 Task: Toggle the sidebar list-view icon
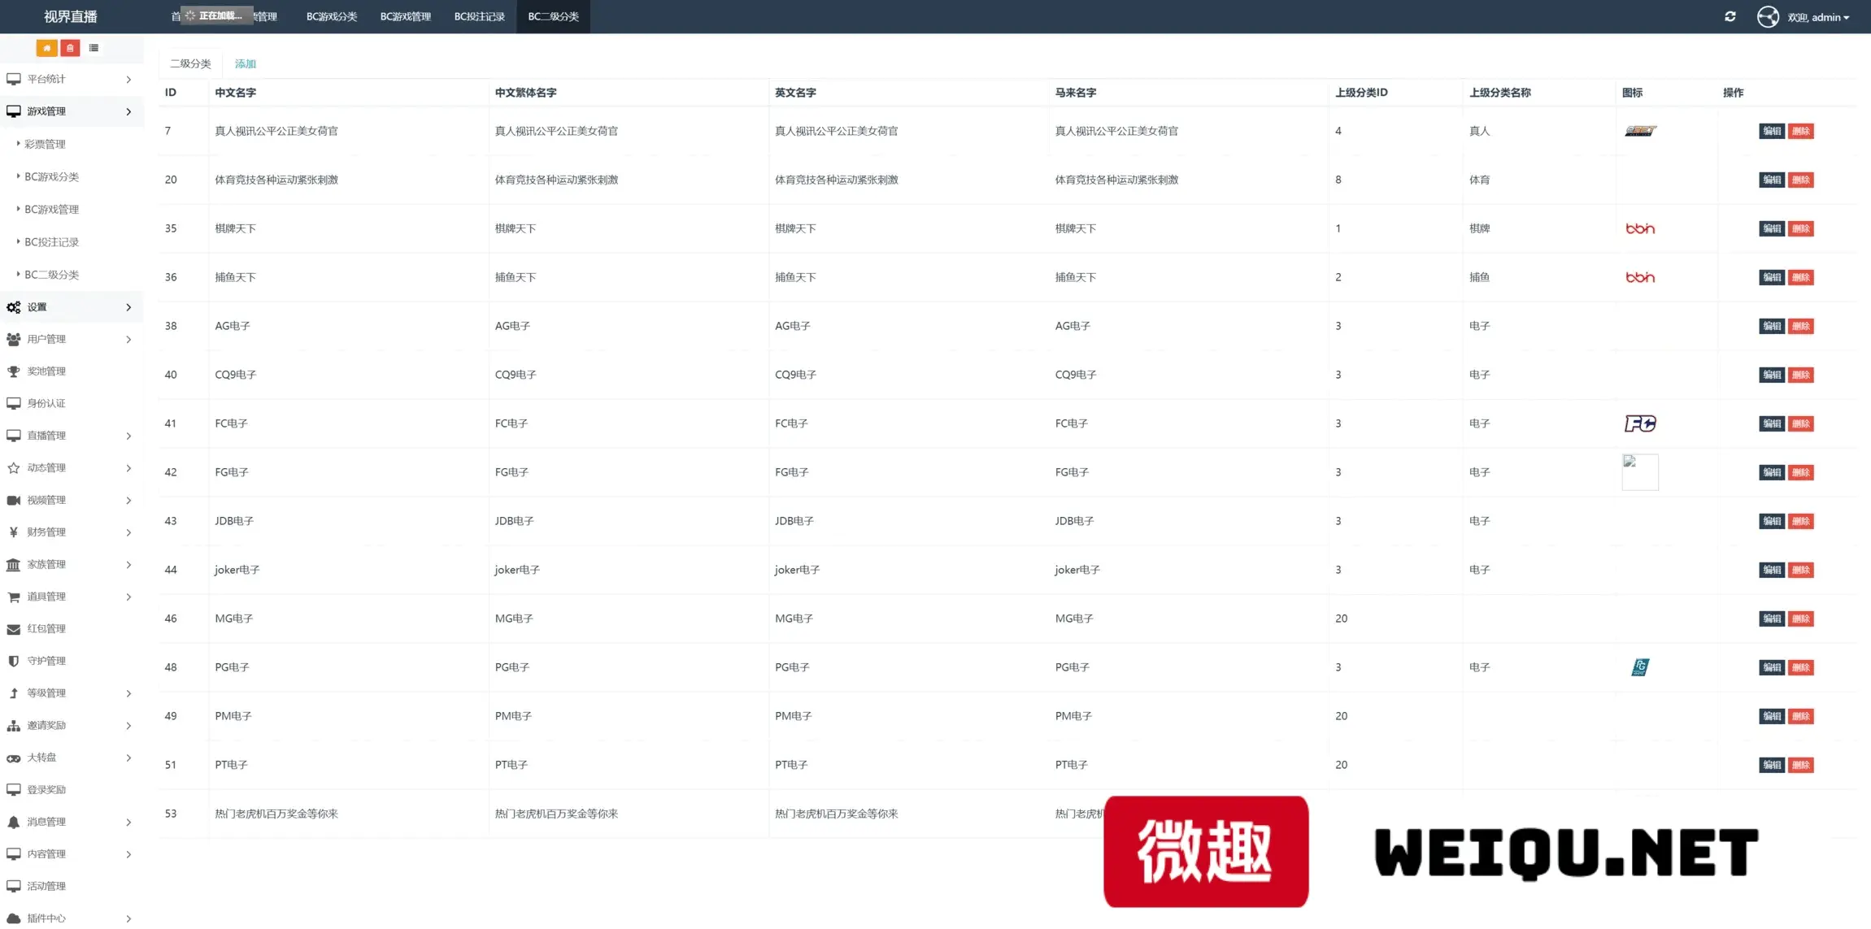click(94, 48)
